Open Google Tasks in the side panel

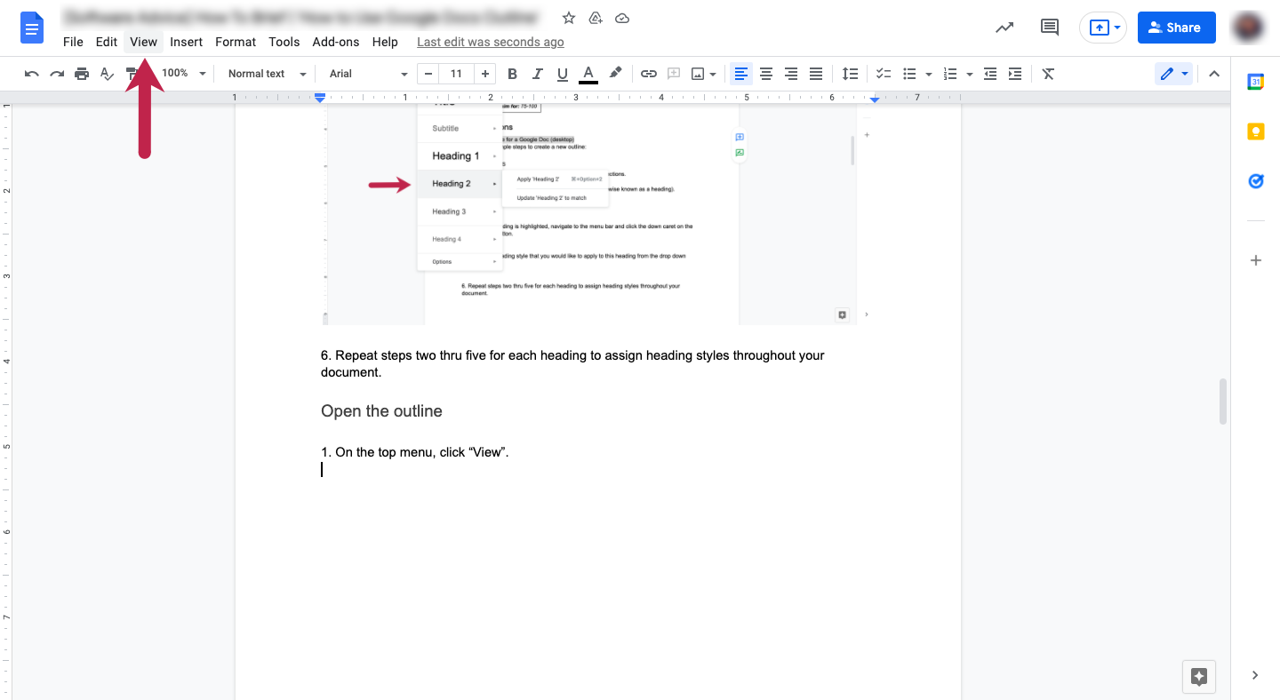tap(1256, 181)
